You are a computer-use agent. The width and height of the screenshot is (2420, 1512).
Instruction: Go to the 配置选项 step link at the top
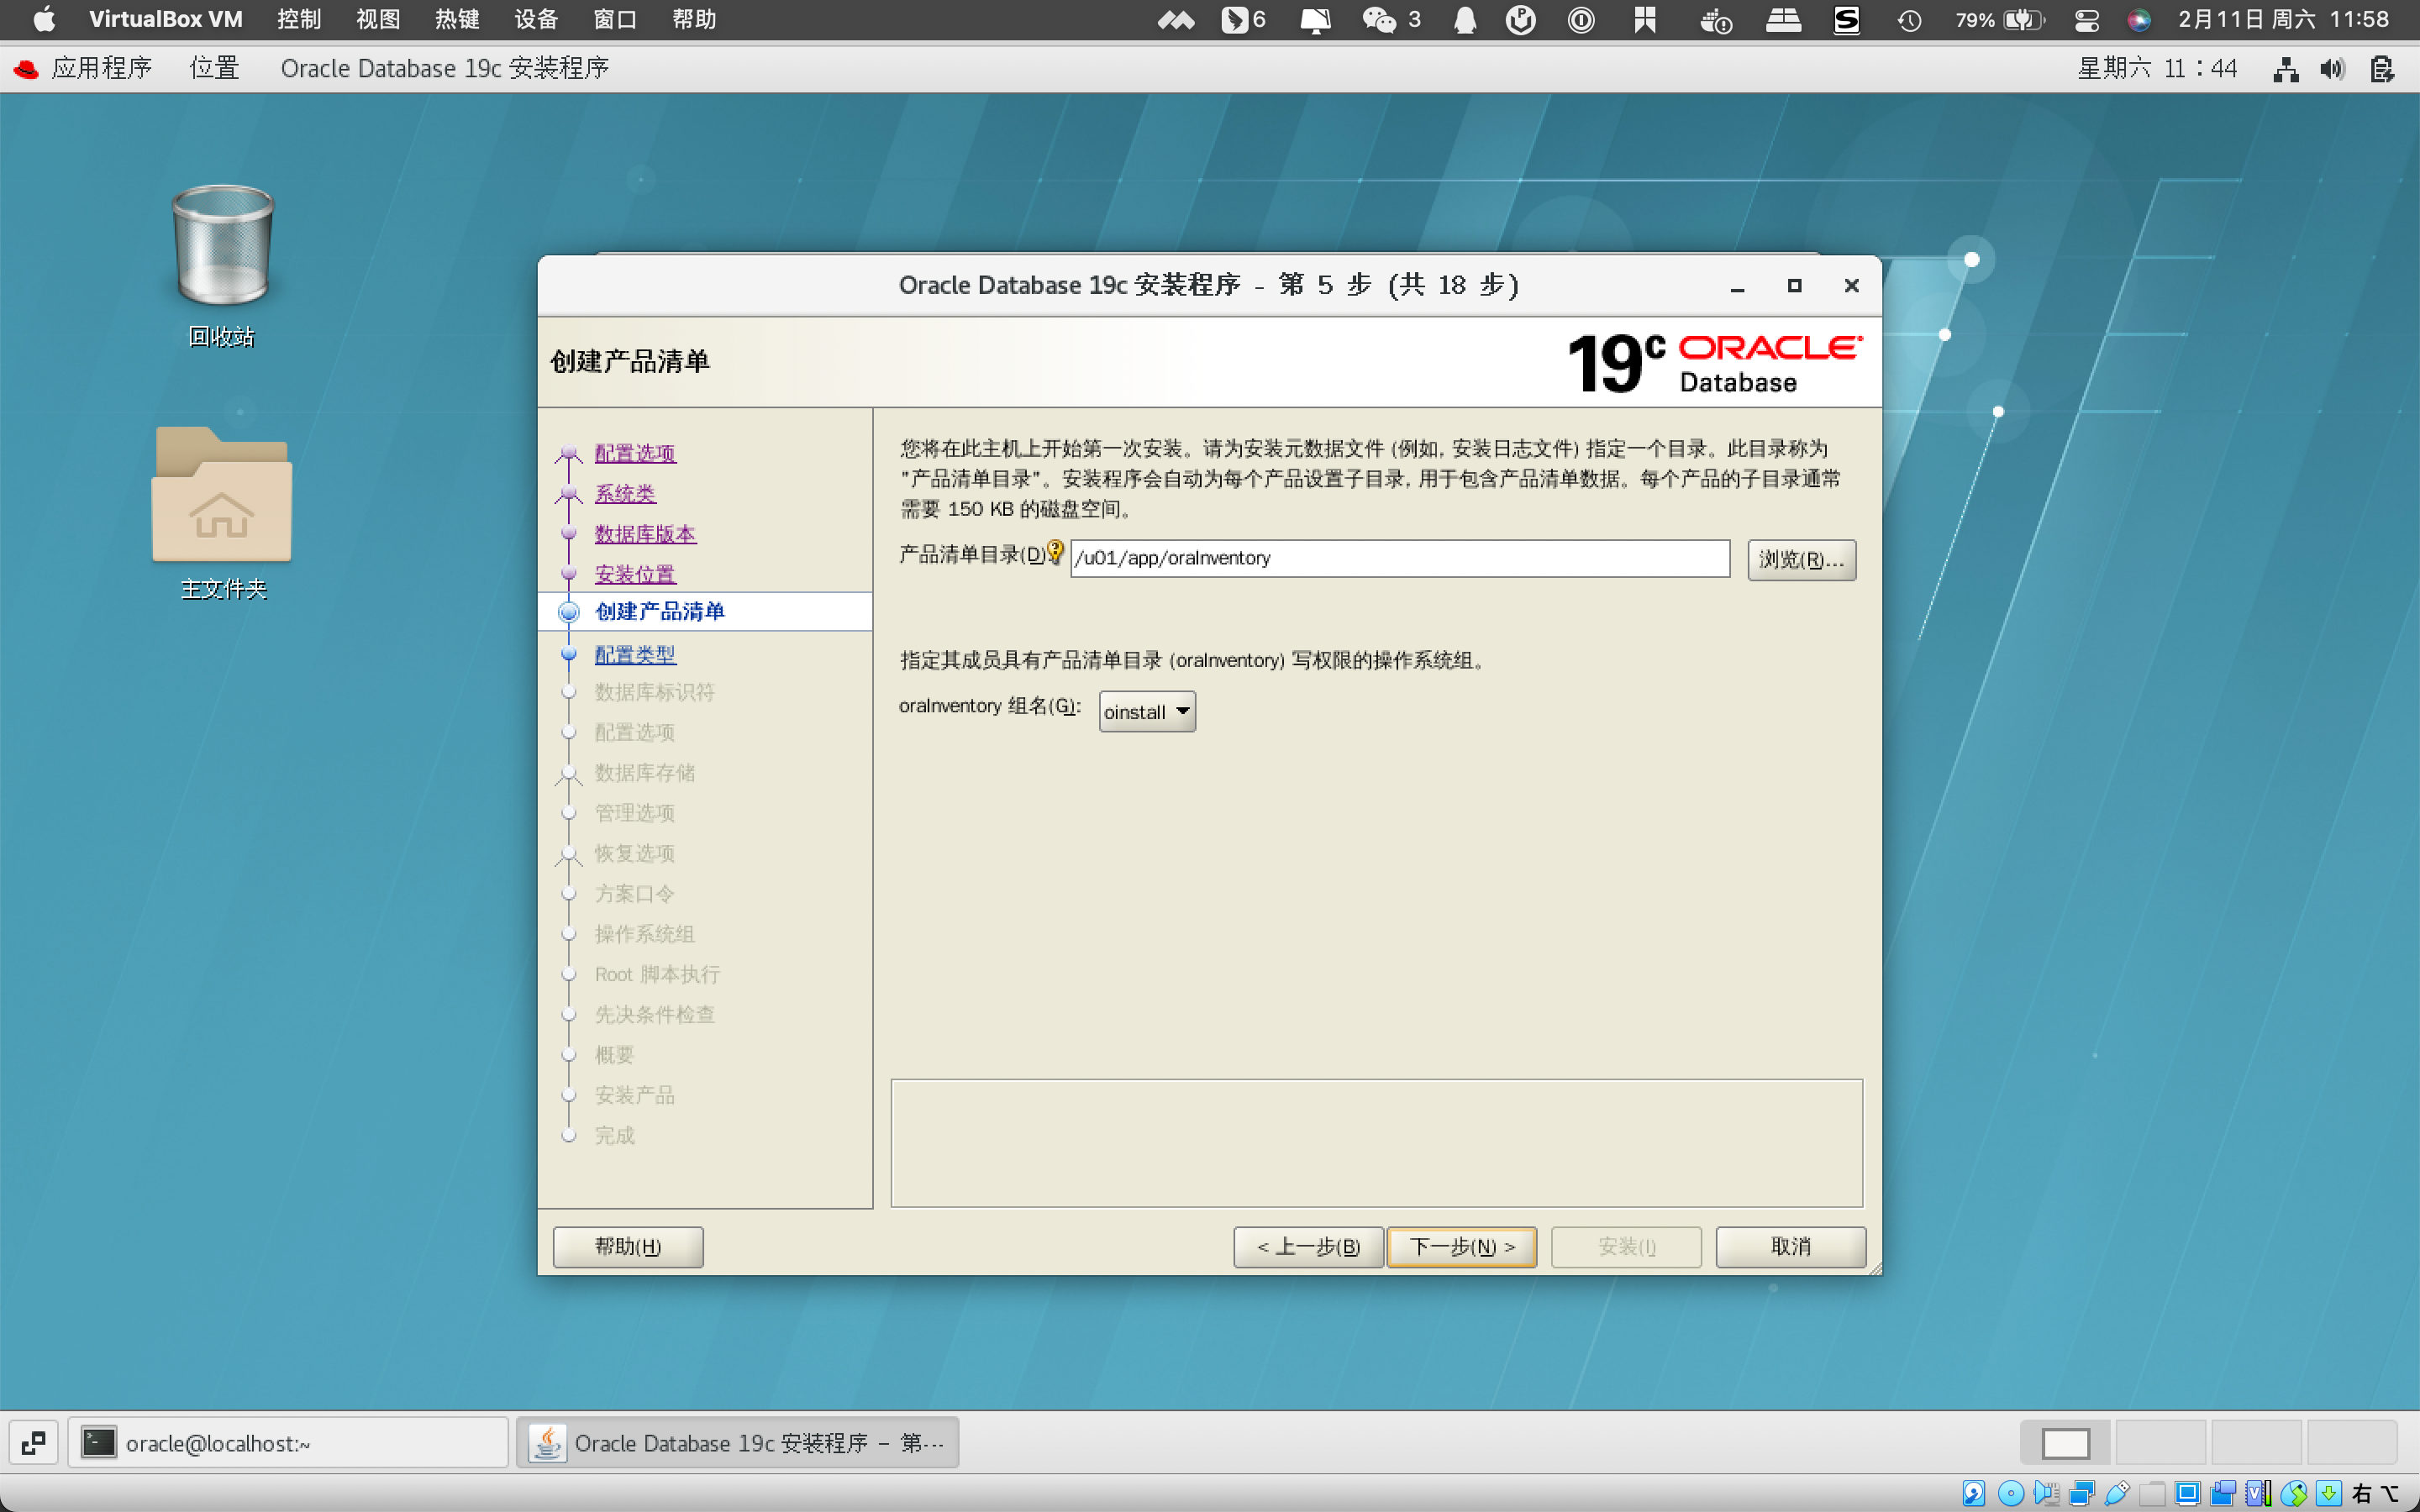click(635, 453)
